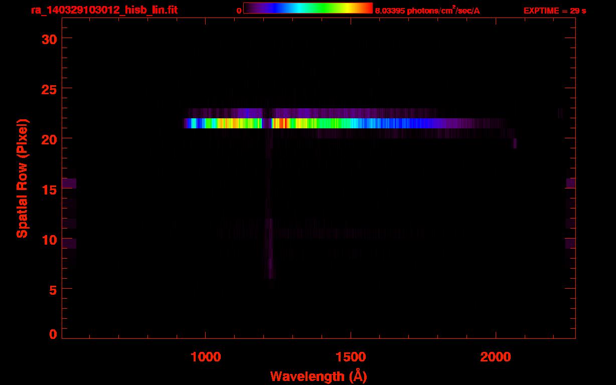Click the Wavelength (Å) axis title
Screen dimensions: 616x385
click(319, 376)
